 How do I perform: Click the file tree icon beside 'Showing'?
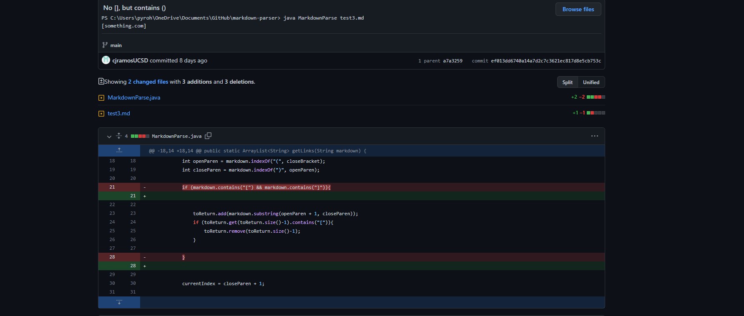click(101, 82)
